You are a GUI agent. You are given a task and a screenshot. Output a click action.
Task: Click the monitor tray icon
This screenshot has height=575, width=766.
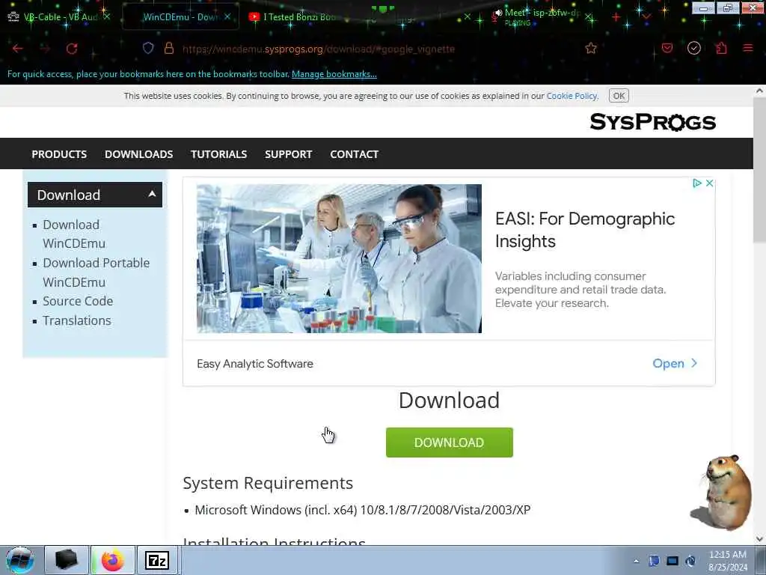point(672,561)
